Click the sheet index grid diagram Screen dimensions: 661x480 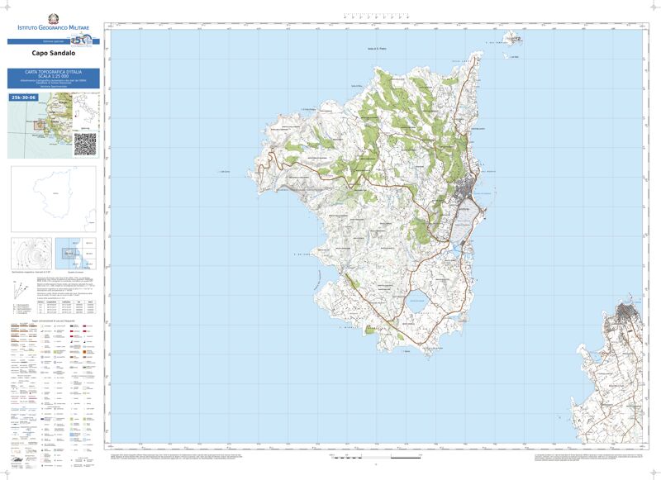[x=78, y=254]
